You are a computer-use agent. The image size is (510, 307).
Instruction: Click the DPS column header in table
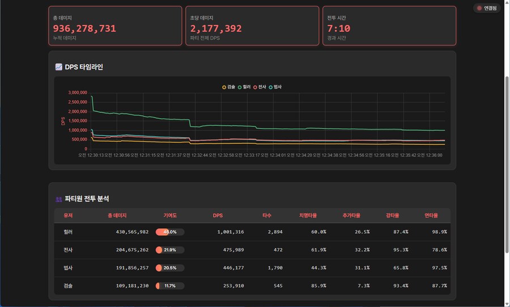coord(218,216)
